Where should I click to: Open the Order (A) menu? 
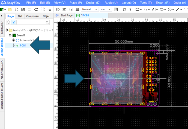point(180,3)
